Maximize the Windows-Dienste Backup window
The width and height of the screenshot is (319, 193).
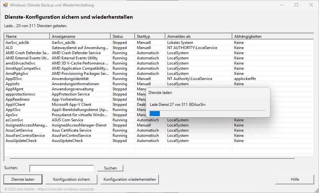coord(296,5)
